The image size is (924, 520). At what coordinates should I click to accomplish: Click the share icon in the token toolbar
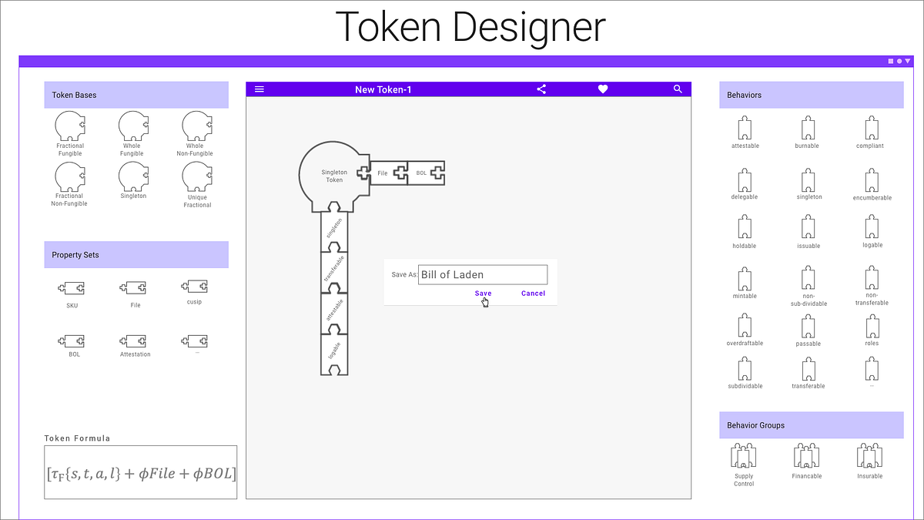541,89
